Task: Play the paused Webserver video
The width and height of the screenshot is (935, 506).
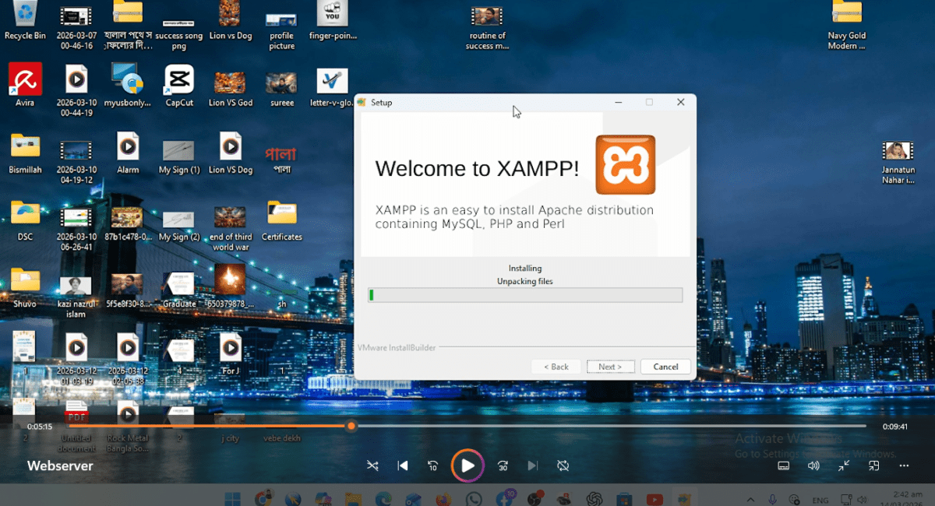Action: tap(467, 466)
